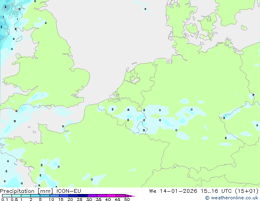
Task: Select the 2–5 mm legend color box
Action: (x=35, y=196)
